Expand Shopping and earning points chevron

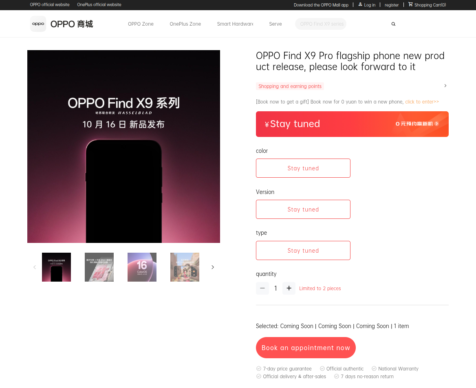[445, 86]
